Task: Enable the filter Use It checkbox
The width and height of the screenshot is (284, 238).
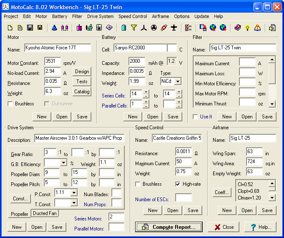Action: [195, 117]
